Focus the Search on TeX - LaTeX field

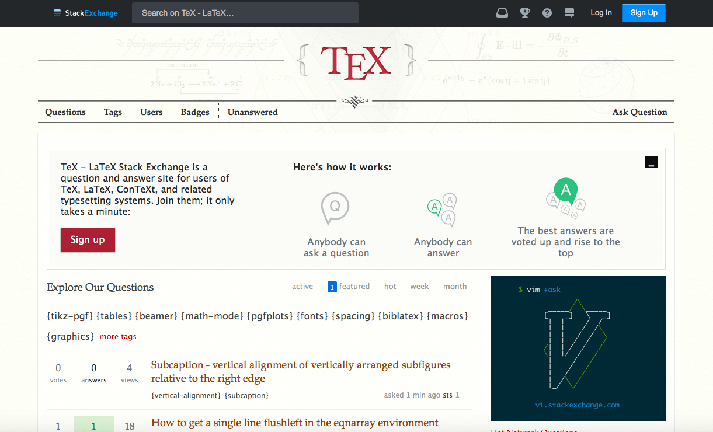tap(245, 13)
